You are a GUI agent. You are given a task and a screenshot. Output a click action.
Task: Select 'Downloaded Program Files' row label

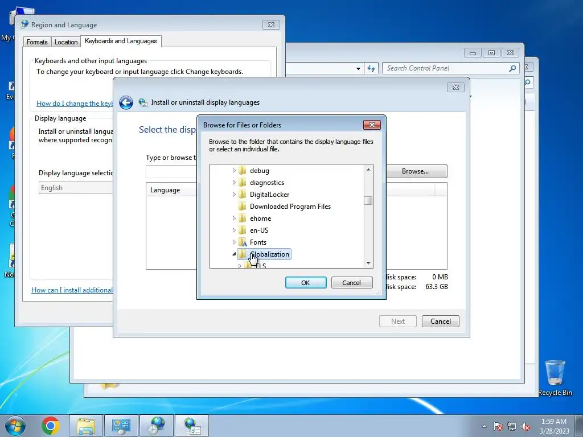pos(290,206)
